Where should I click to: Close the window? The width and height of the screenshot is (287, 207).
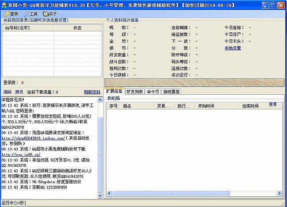[281, 5]
